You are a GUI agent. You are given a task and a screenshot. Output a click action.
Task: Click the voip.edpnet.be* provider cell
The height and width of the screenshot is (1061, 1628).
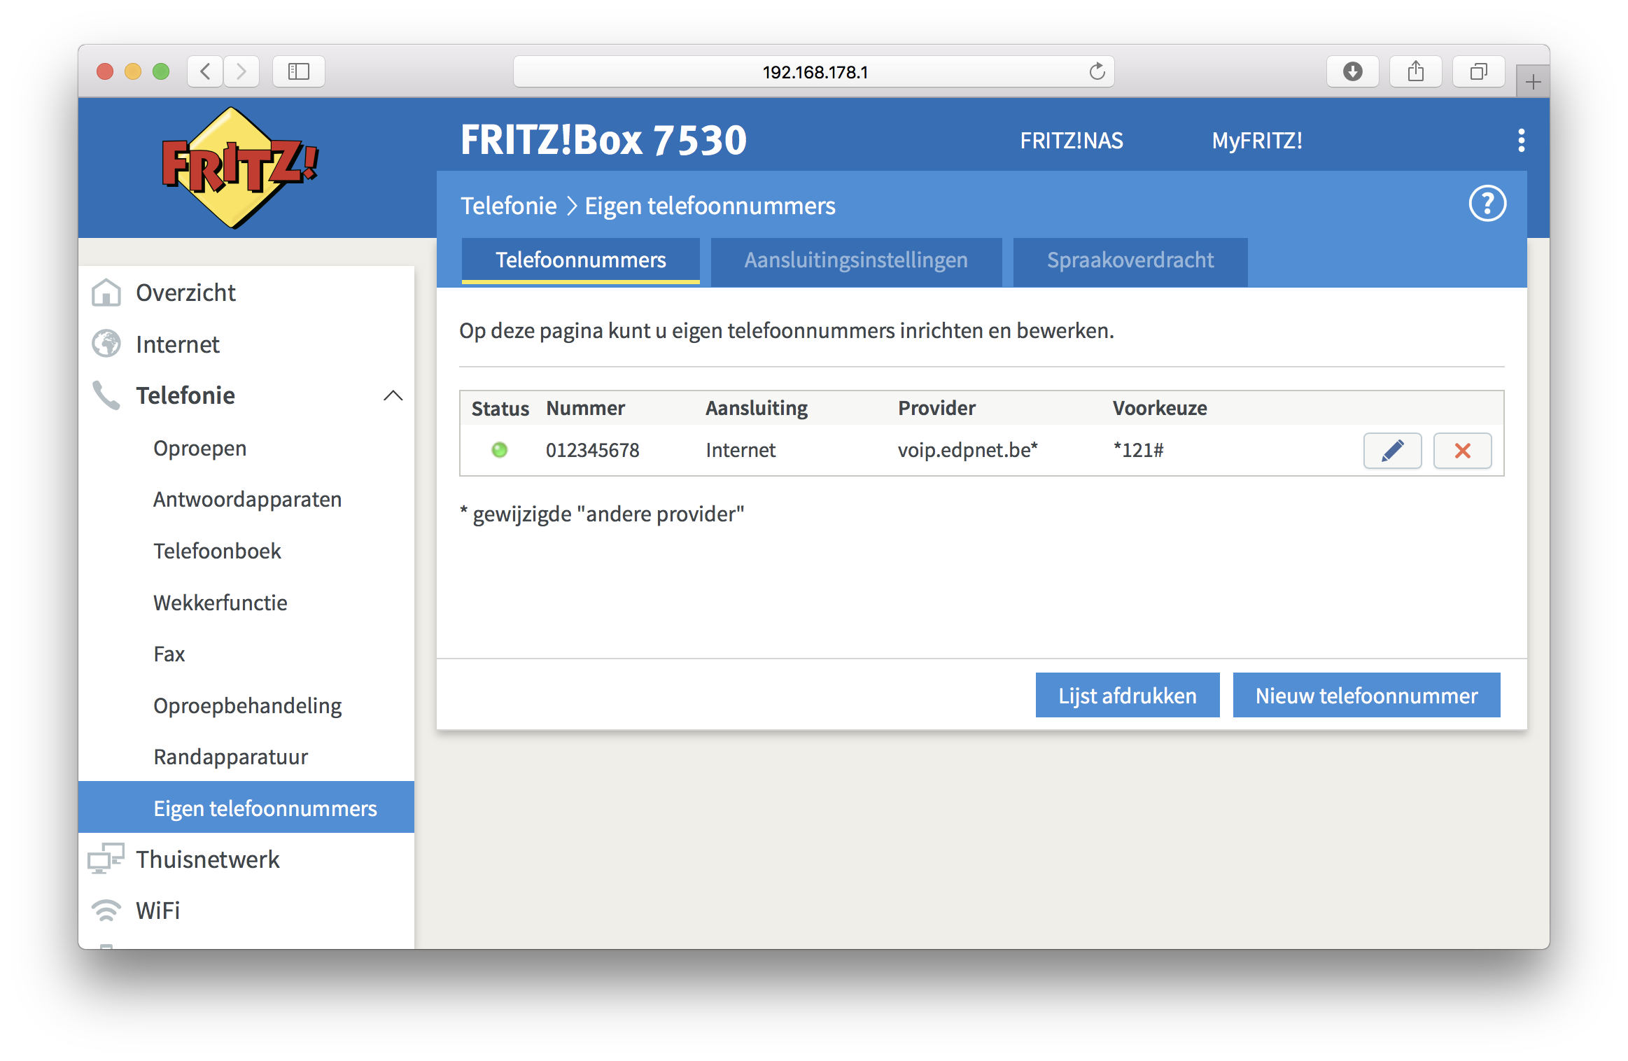967,450
